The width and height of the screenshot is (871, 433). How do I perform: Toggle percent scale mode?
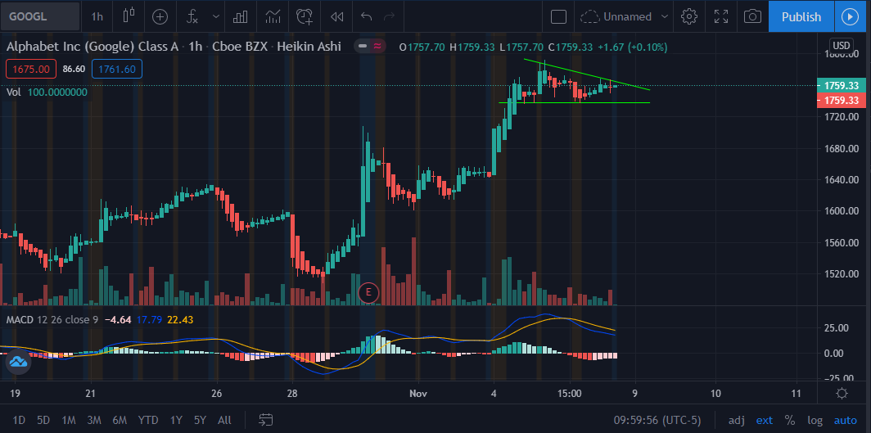(789, 420)
